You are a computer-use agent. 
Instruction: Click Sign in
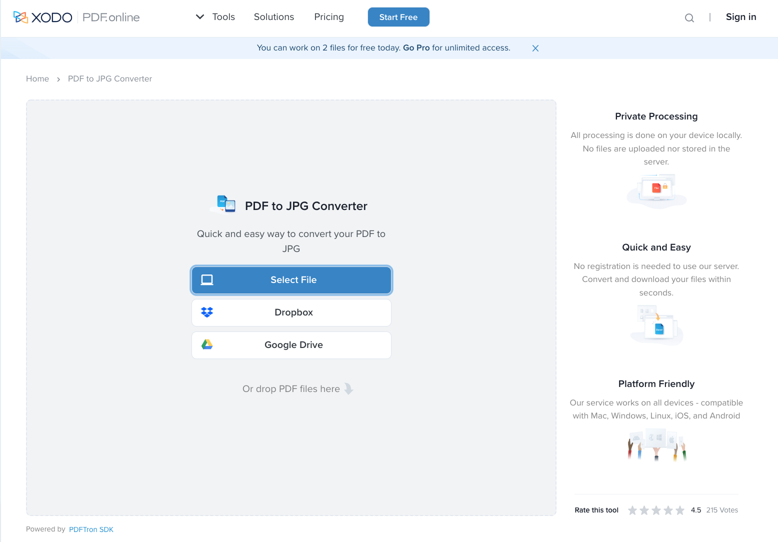(x=740, y=17)
